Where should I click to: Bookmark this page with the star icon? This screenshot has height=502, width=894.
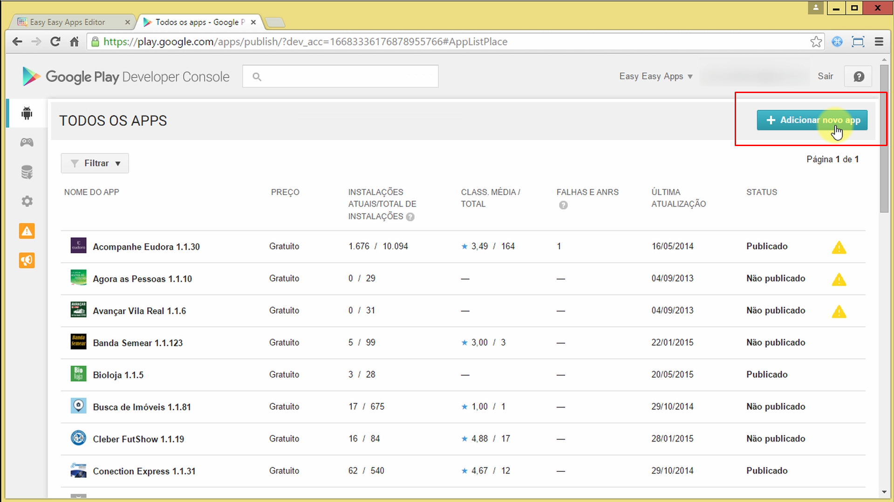point(816,42)
